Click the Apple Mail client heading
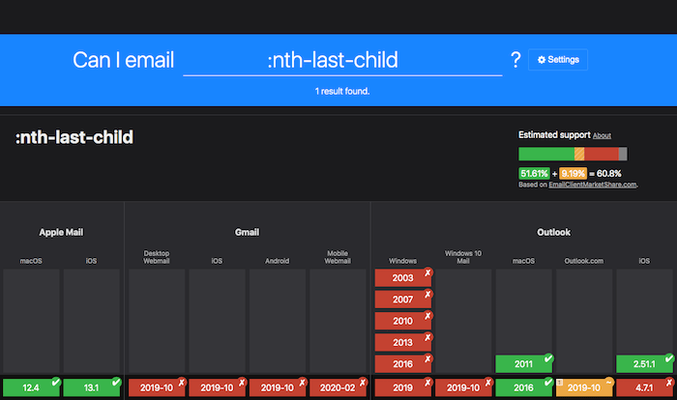 pos(61,232)
